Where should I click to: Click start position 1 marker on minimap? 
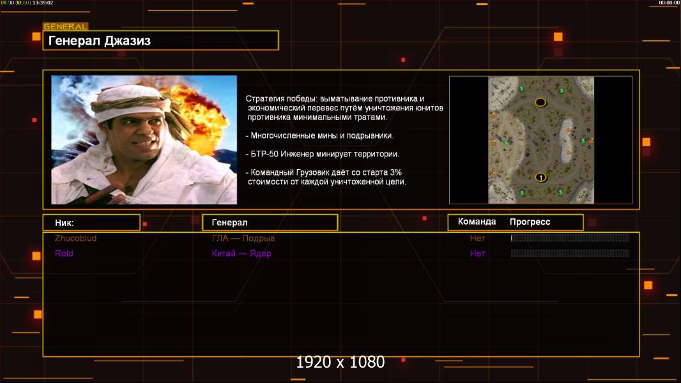[540, 177]
